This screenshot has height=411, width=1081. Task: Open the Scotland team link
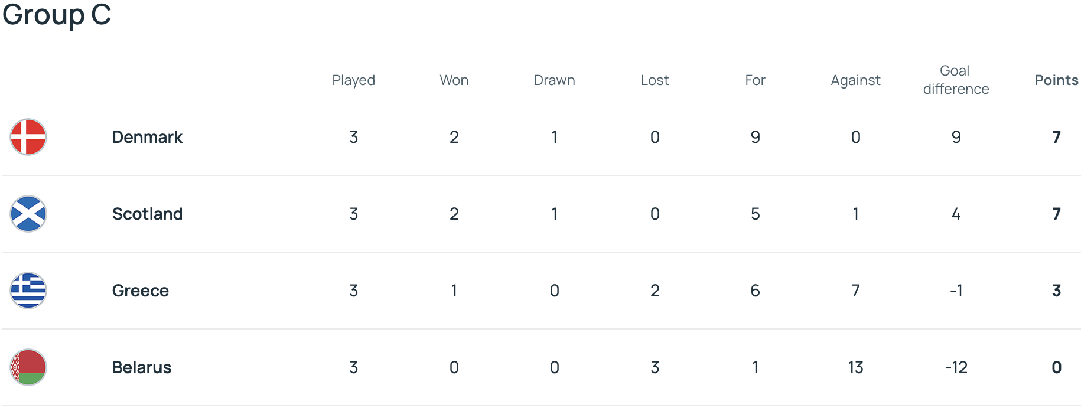147,214
